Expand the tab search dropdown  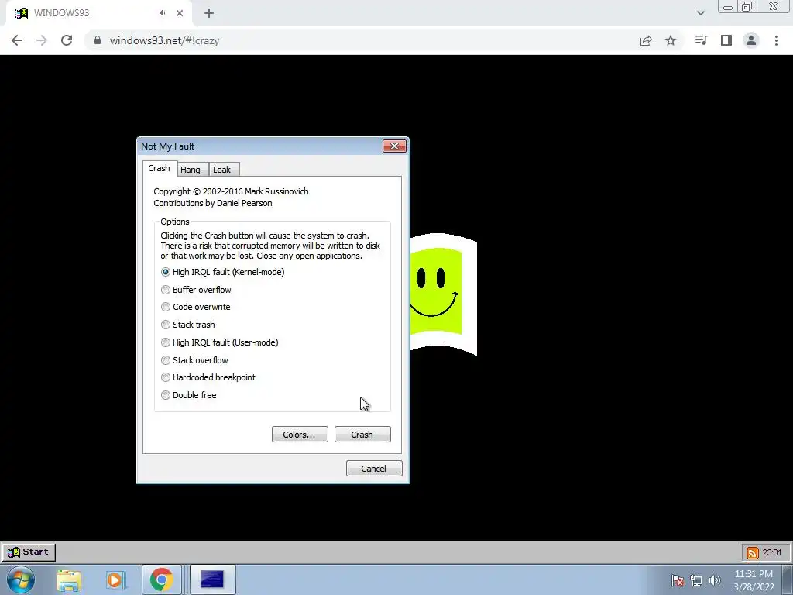click(x=700, y=13)
